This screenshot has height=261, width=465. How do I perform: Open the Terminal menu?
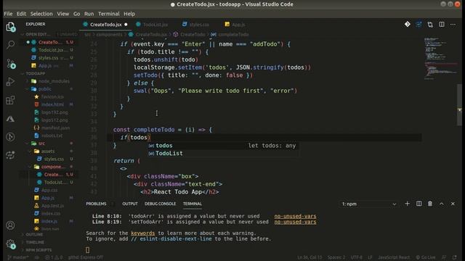point(109,14)
